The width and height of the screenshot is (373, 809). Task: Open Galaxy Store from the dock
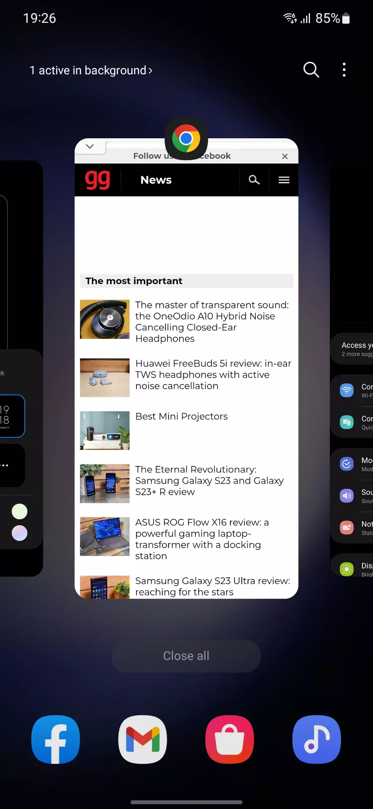point(230,739)
